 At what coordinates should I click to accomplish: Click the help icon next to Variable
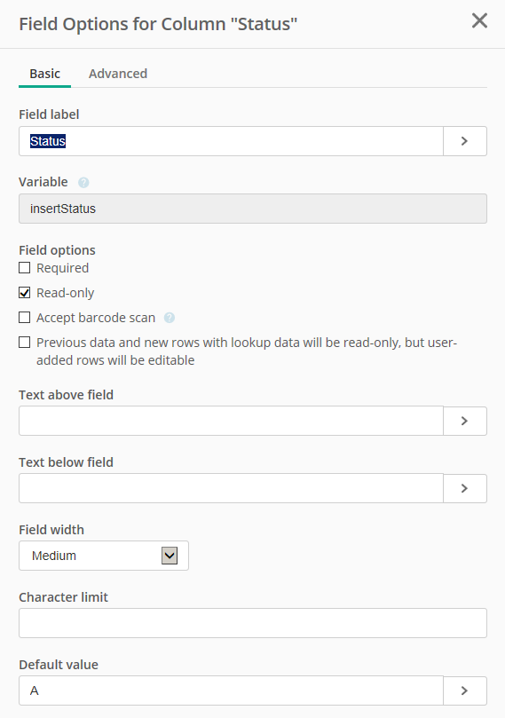point(83,183)
